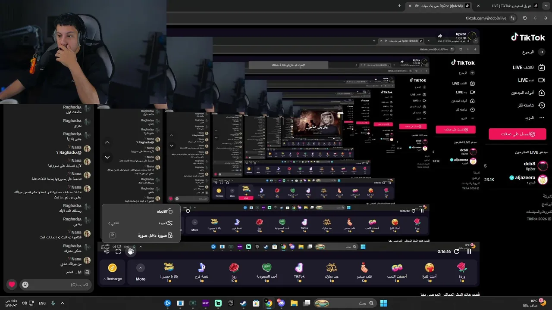Screen dimensions: 552x310
Task: Click the Recharge coin icon
Action: (113, 268)
